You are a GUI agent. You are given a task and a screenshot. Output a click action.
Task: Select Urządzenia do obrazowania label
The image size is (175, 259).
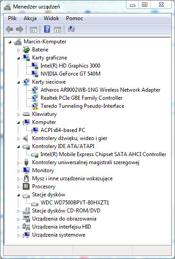tap(64, 219)
